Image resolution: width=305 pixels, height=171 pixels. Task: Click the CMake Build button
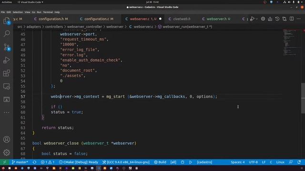[160, 162]
